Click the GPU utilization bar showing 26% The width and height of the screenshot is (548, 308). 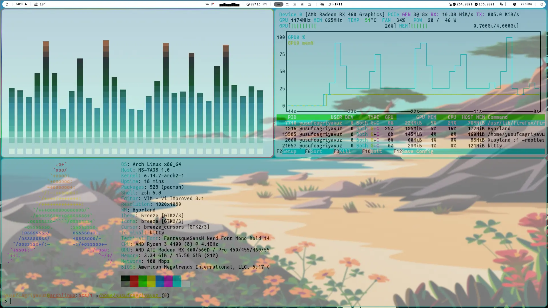(x=338, y=26)
